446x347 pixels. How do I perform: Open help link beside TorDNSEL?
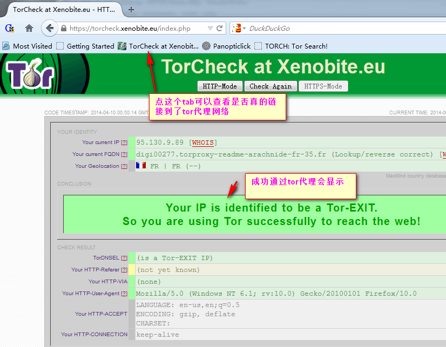pyautogui.click(x=124, y=258)
